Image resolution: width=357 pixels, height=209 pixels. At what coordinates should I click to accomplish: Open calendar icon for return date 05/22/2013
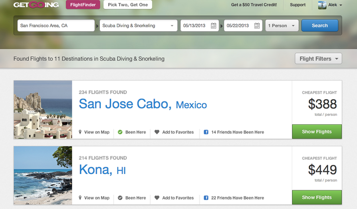(257, 26)
